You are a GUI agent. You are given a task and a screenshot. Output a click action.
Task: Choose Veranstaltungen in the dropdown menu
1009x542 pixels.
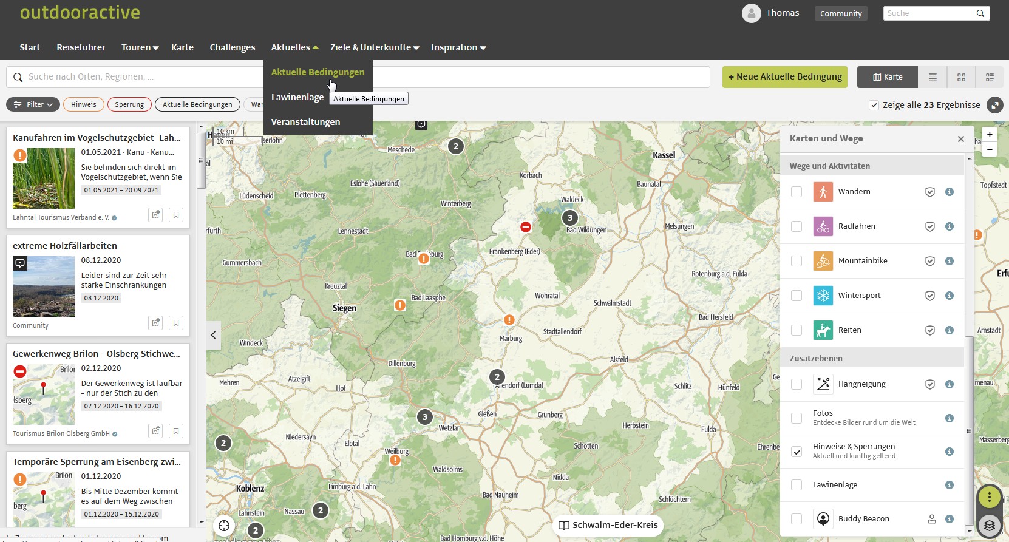305,122
